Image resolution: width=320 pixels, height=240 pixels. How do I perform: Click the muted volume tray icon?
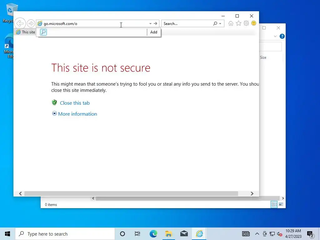[x=279, y=234]
